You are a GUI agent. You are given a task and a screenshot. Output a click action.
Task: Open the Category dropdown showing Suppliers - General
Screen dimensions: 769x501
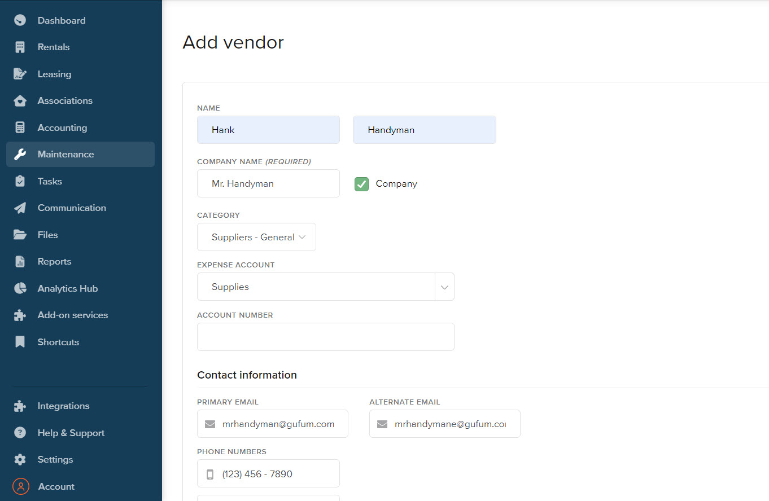pos(256,237)
